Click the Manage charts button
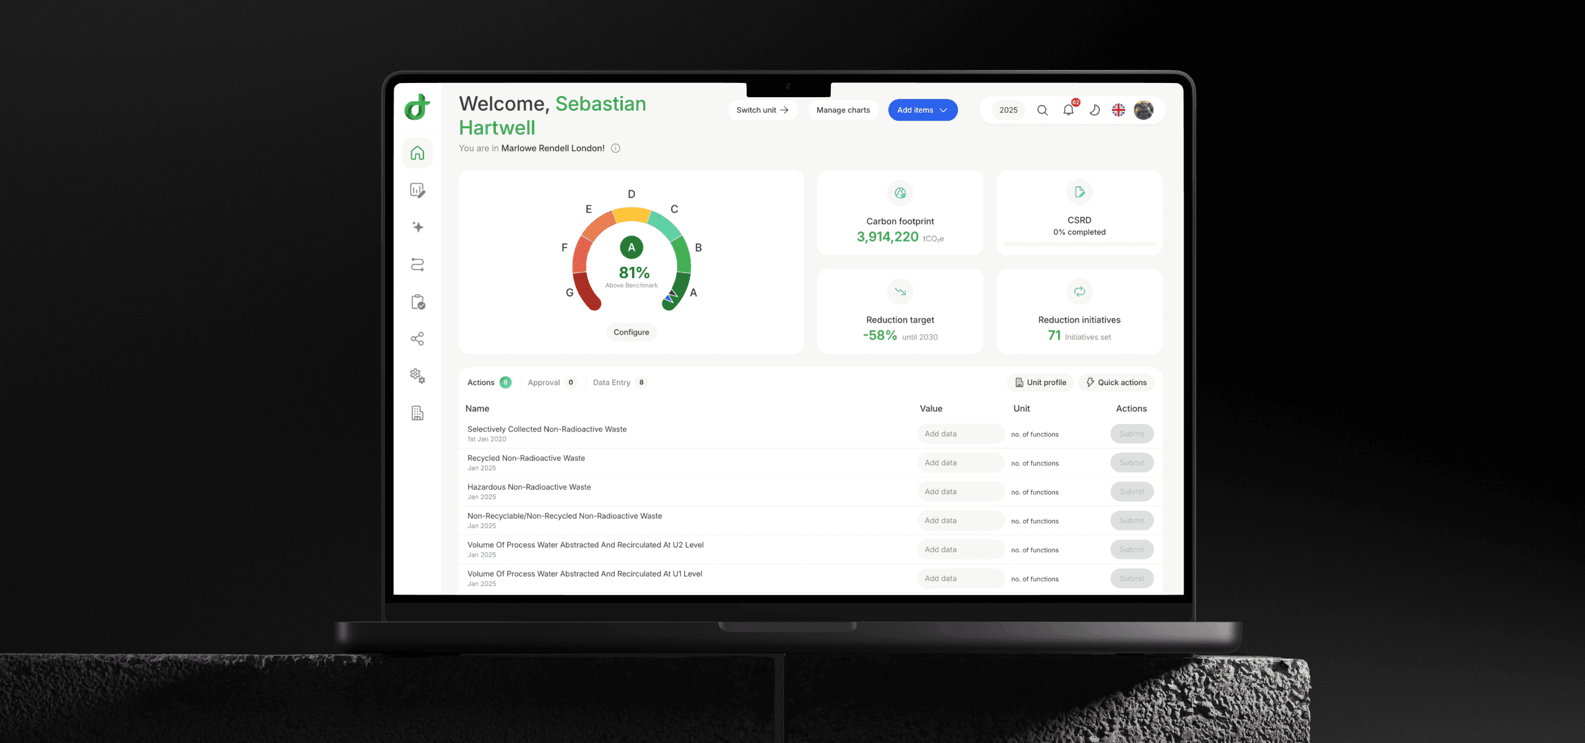 [843, 110]
